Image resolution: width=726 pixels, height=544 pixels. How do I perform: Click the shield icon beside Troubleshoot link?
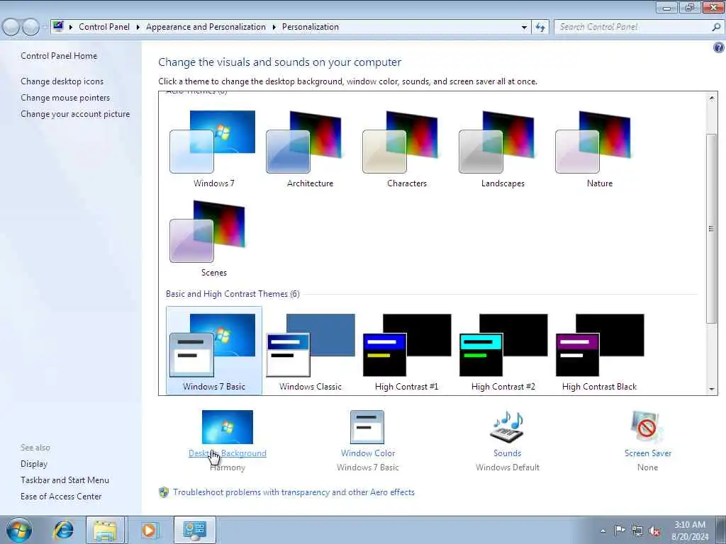[164, 492]
